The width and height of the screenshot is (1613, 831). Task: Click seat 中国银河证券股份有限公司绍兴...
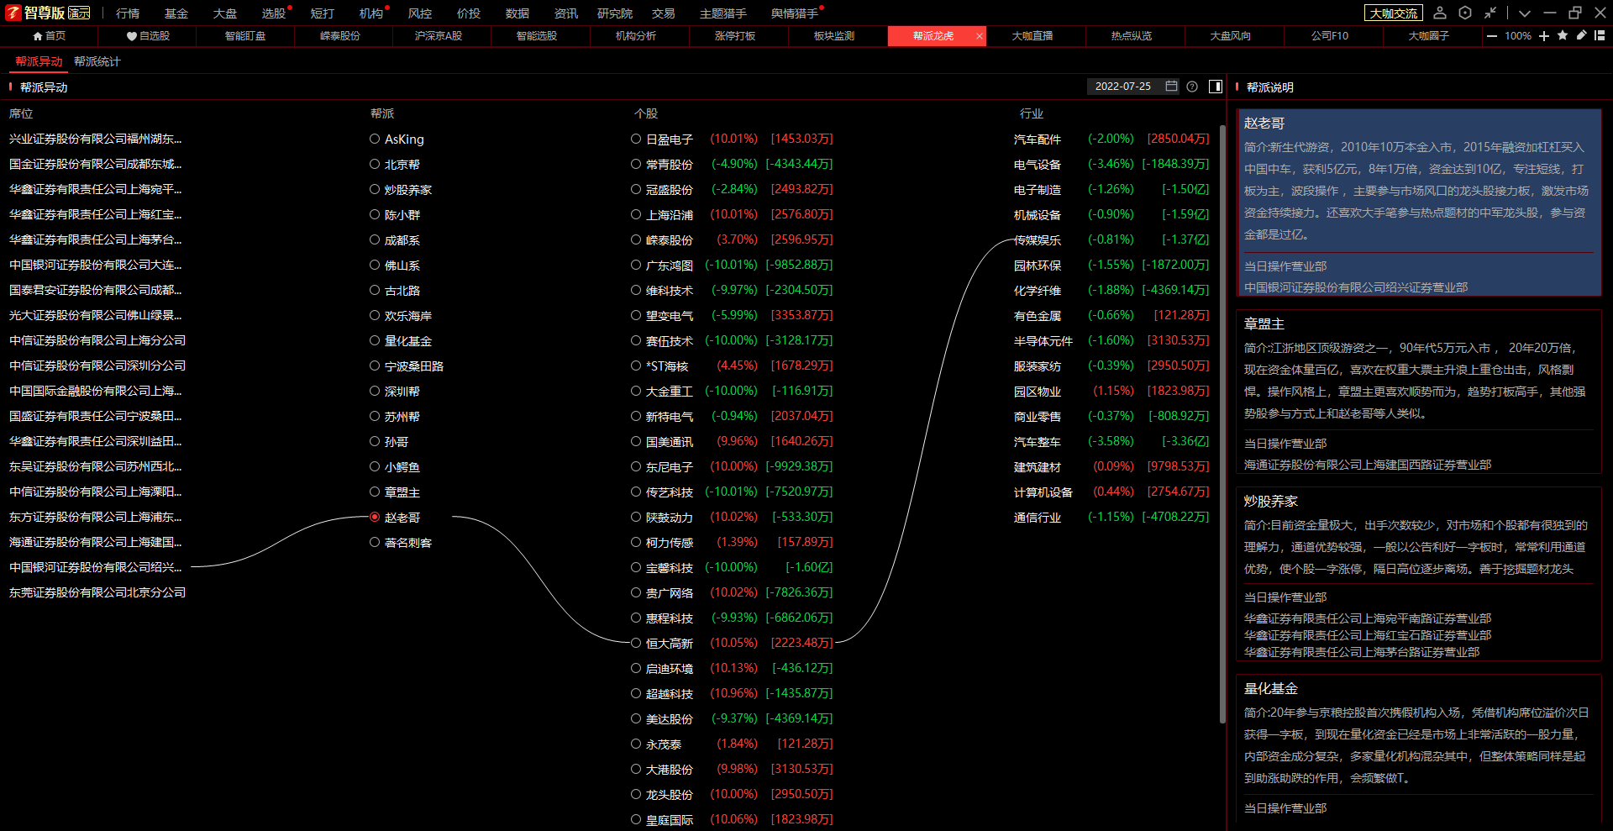coord(95,567)
